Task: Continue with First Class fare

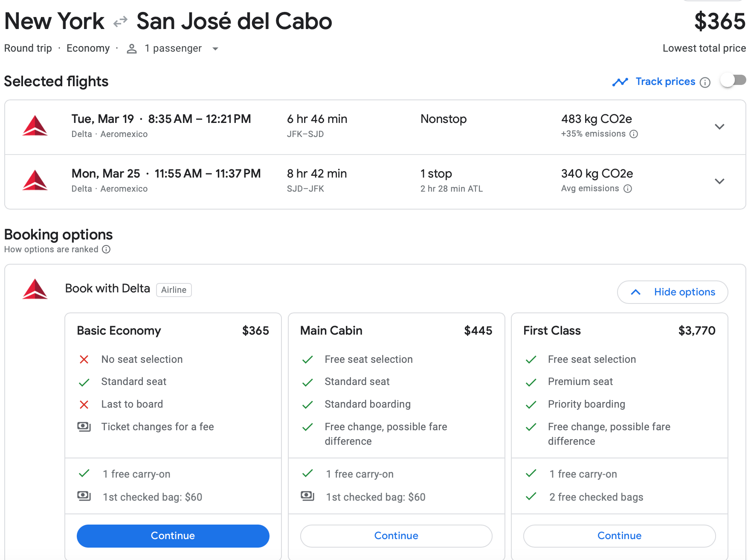Action: [619, 536]
